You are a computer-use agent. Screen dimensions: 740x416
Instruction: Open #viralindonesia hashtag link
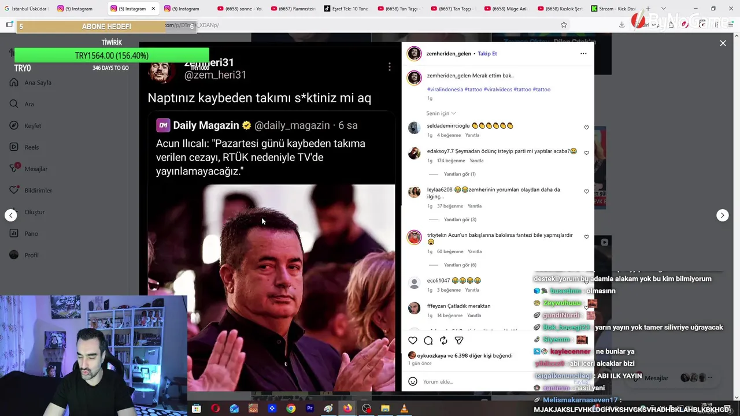click(445, 90)
